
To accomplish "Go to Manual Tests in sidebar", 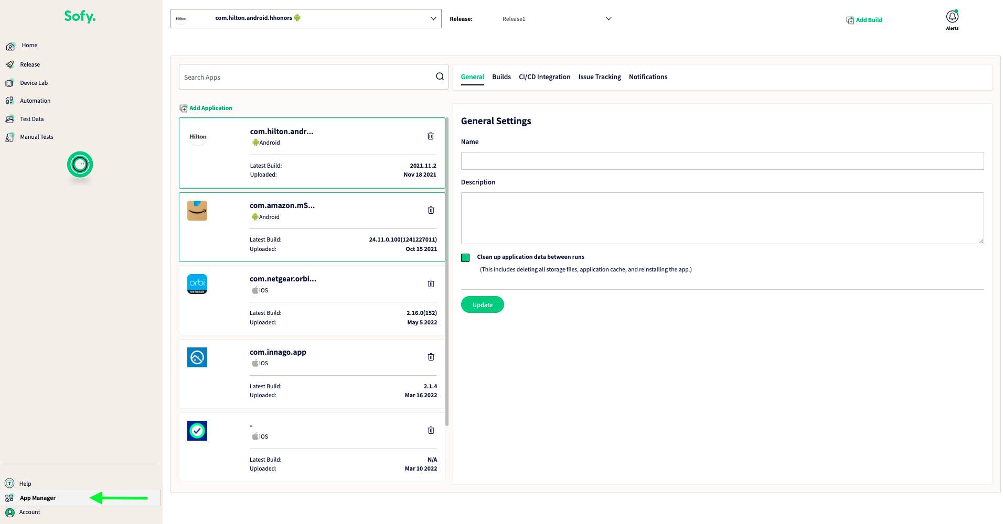I will [37, 137].
